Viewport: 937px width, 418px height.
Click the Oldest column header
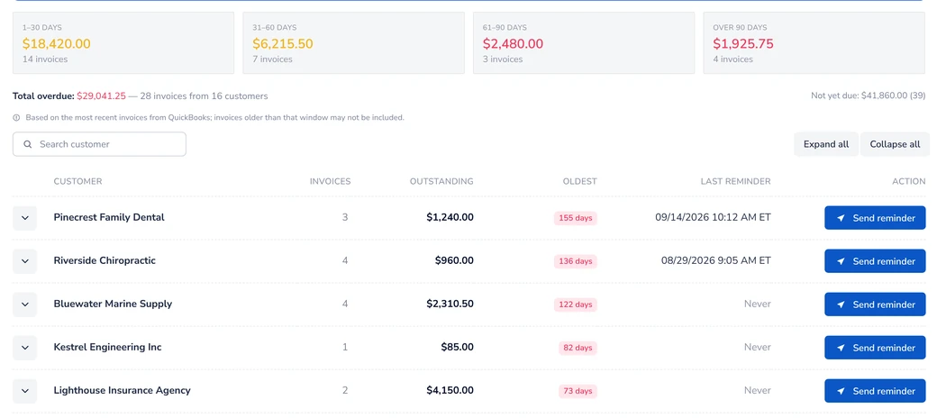tap(579, 181)
